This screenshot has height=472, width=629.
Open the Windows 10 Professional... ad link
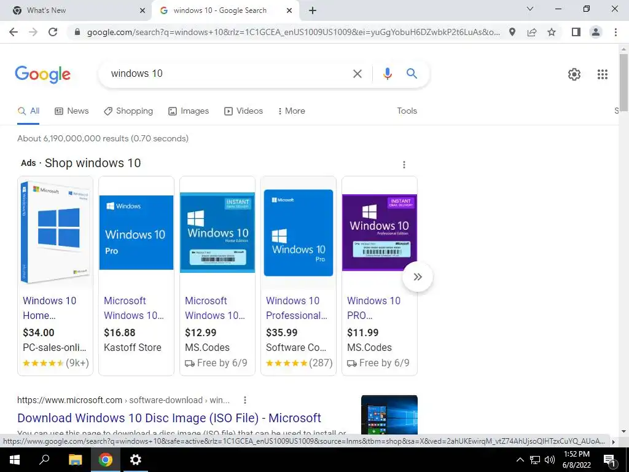297,309
